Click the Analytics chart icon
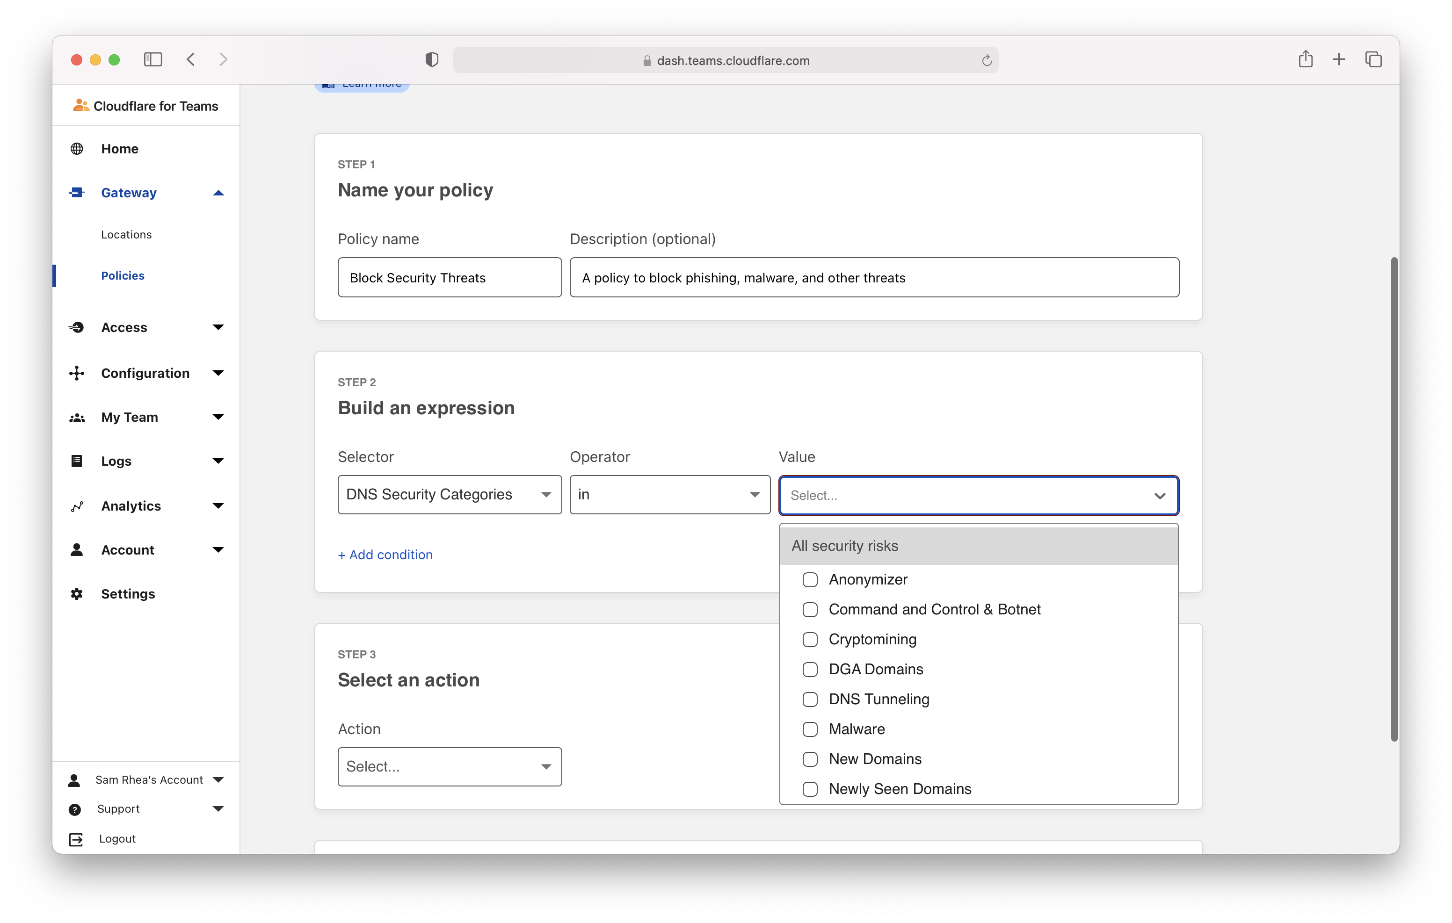 [x=77, y=506]
